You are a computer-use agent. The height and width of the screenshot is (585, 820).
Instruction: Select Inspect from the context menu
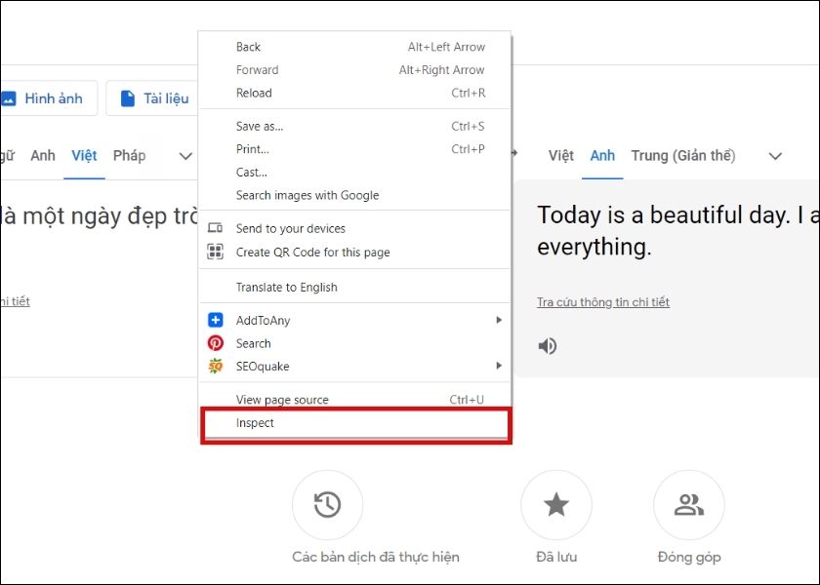(258, 422)
